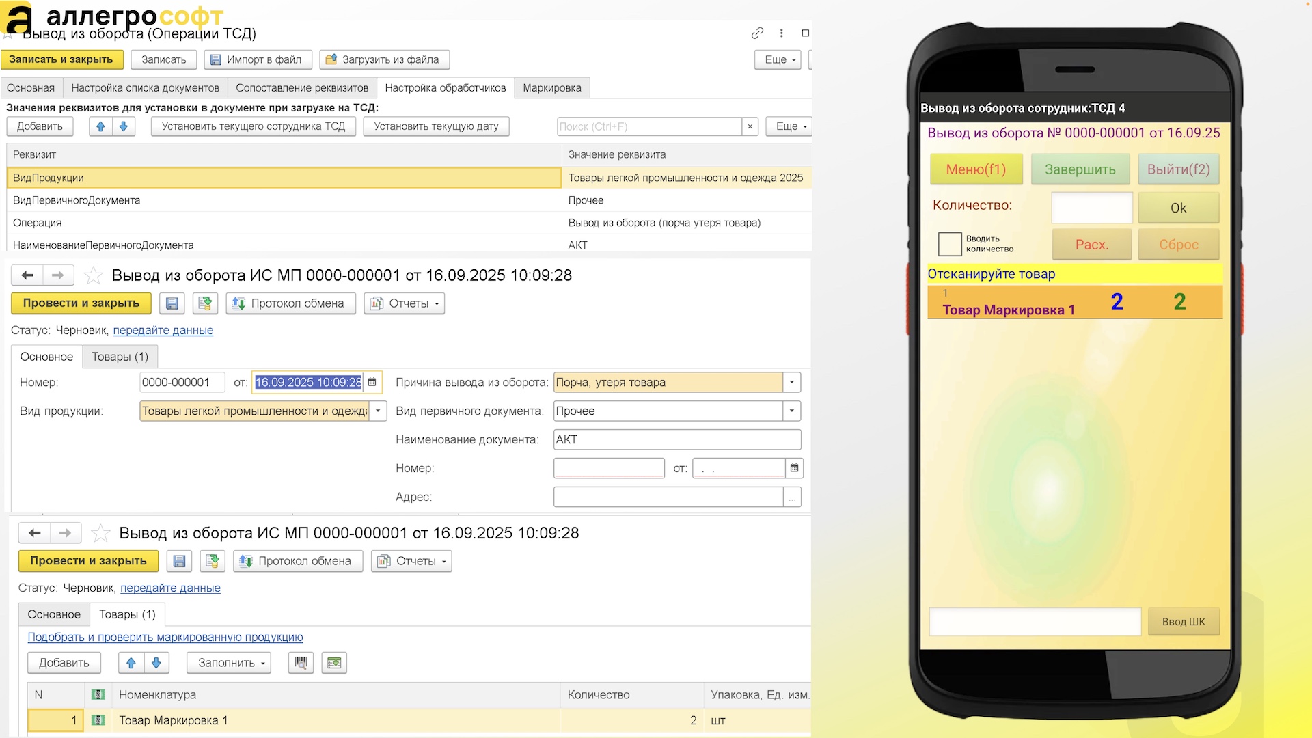
Task: Go forward arrow in middle document window
Action: point(58,275)
